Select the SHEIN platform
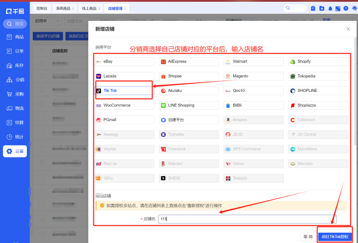This screenshot has width=358, height=243. 189,178
